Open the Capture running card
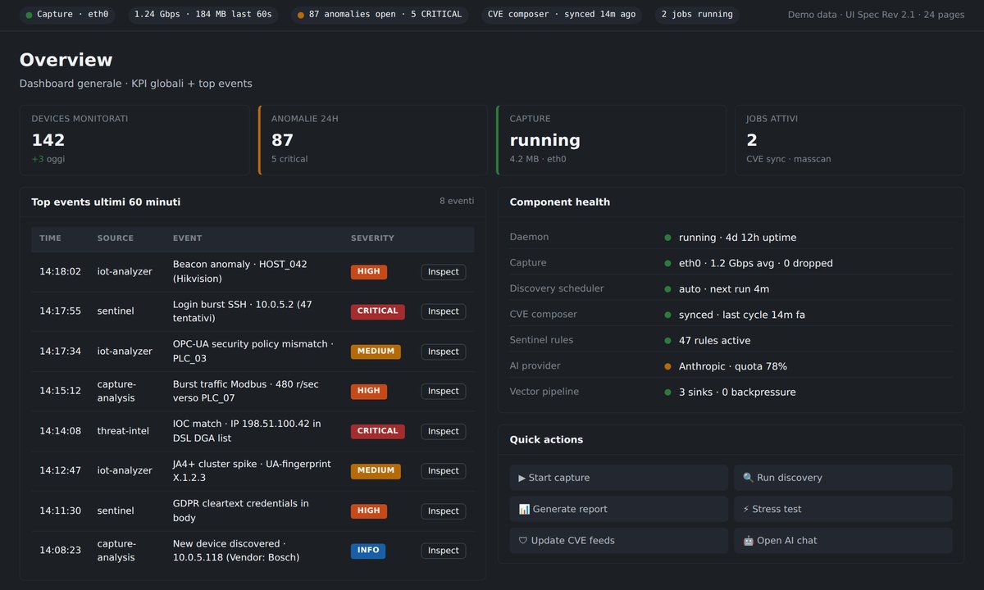 611,140
